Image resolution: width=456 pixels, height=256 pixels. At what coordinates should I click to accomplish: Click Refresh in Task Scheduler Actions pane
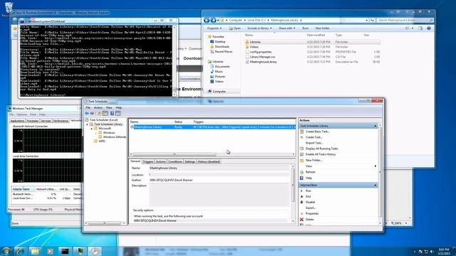(x=311, y=172)
